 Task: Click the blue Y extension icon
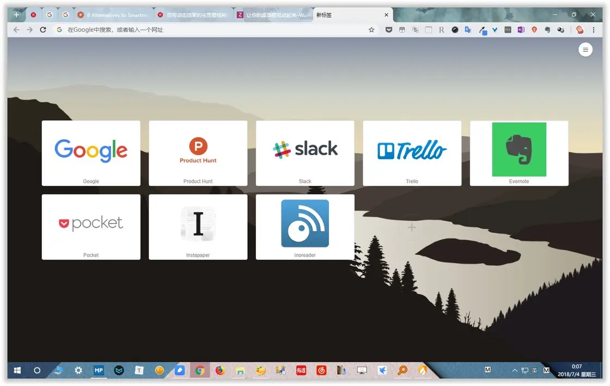pos(495,29)
